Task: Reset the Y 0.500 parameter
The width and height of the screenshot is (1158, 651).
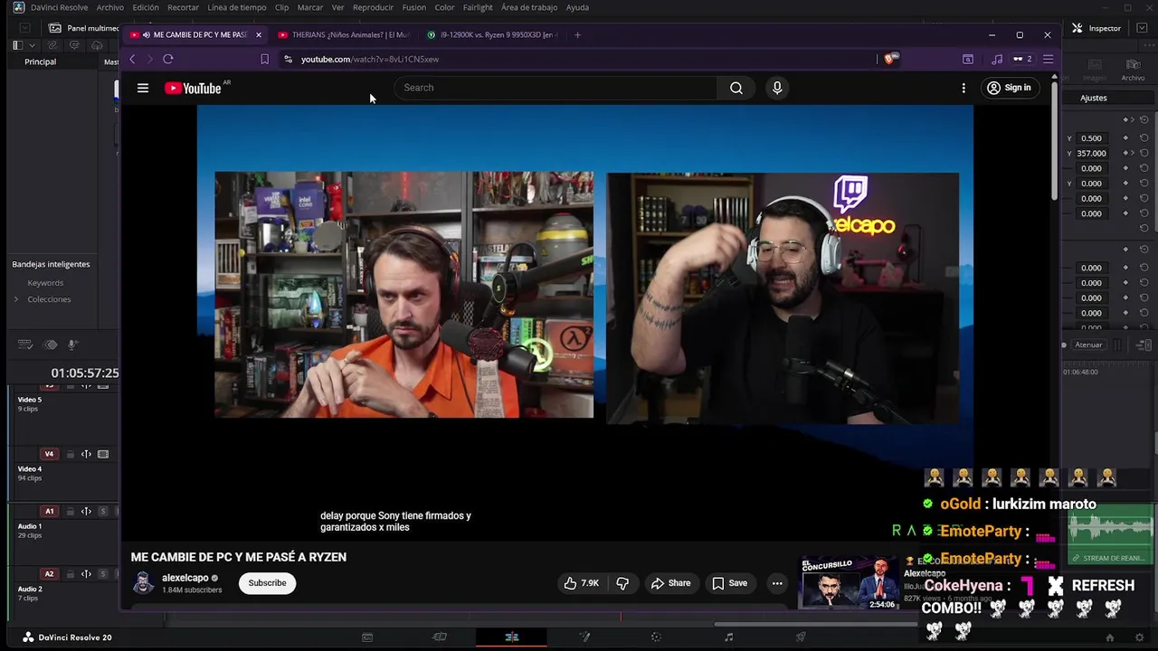Action: 1144,138
